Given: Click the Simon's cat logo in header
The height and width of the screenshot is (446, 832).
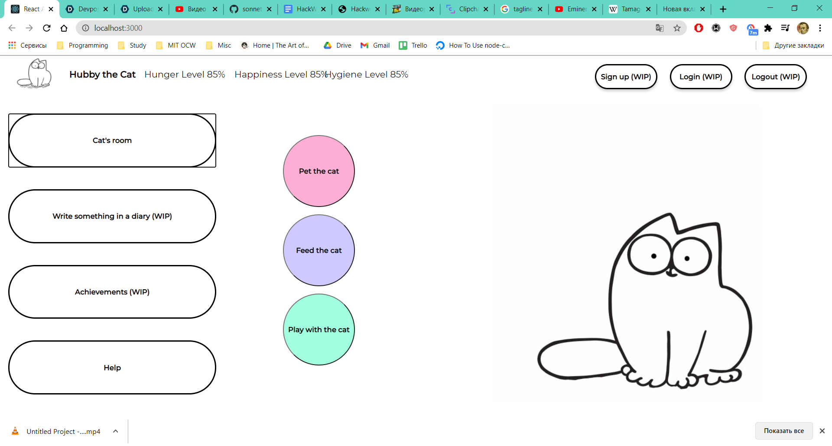Looking at the screenshot, I should pos(35,74).
